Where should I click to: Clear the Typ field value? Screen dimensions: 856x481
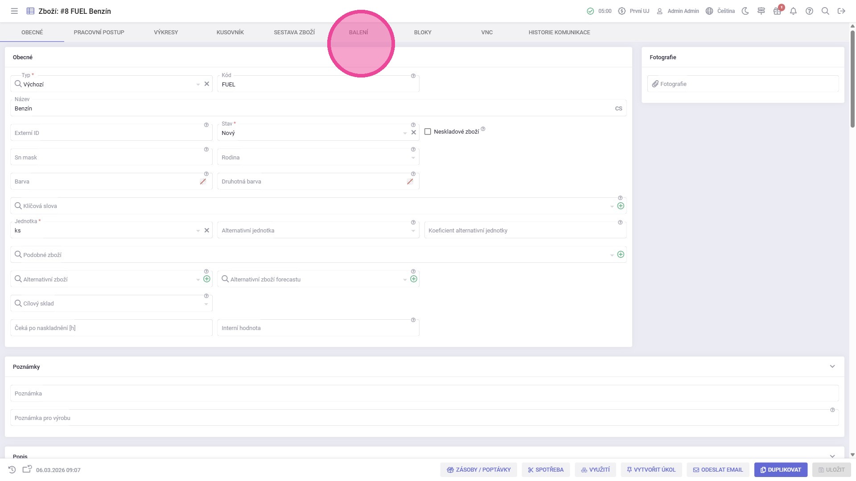pos(207,84)
